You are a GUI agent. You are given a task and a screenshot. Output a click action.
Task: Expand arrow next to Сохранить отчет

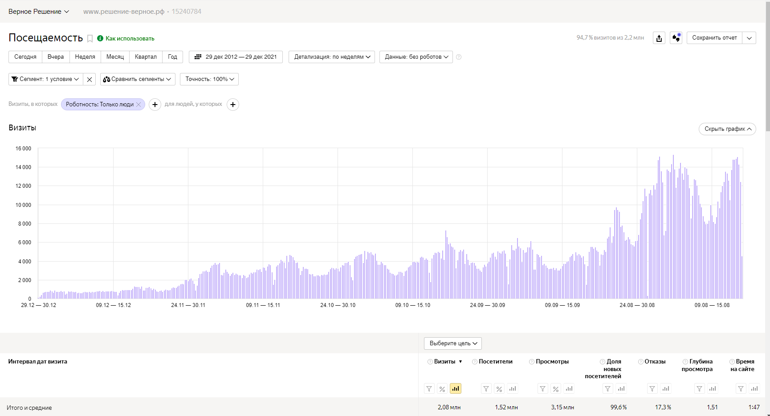click(x=750, y=38)
